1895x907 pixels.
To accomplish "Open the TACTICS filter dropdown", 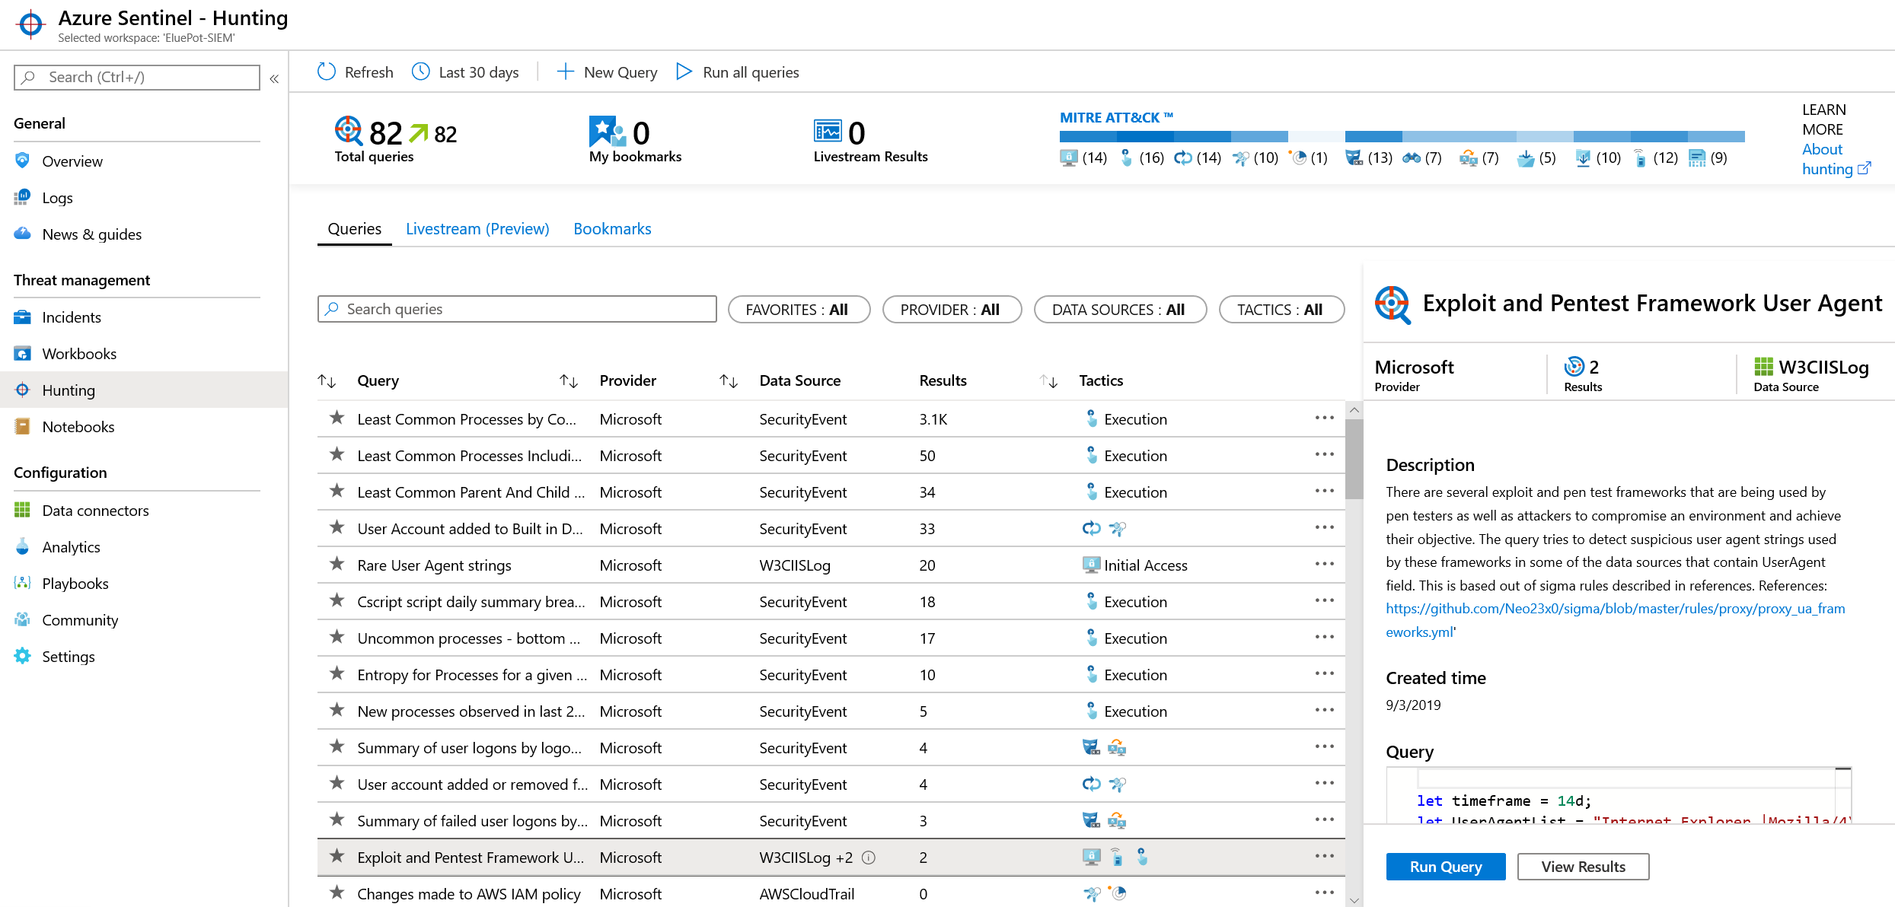I will [1281, 309].
